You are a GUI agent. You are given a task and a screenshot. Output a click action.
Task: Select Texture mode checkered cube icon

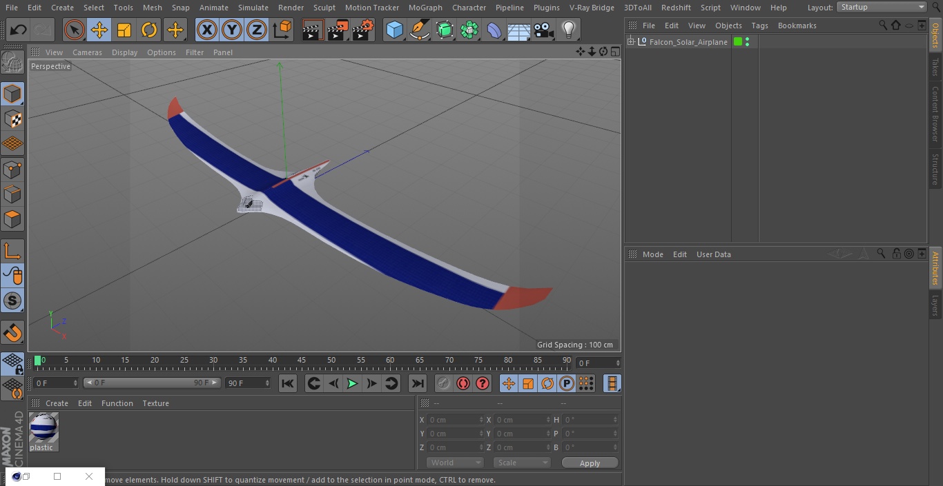tap(12, 119)
